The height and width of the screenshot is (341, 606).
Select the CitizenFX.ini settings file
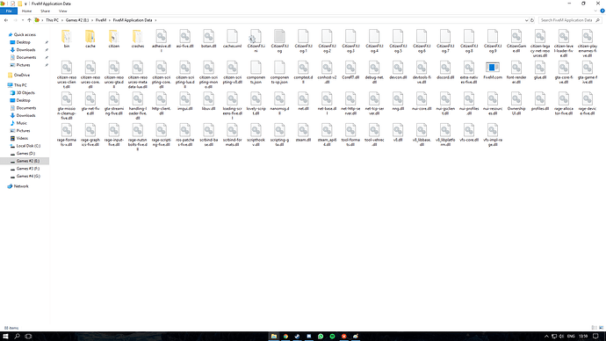point(256,41)
